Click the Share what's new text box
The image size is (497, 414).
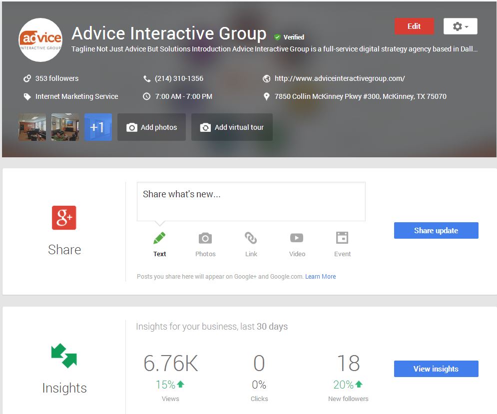tap(251, 202)
